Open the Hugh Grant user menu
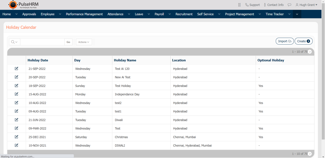The height and width of the screenshot is (158, 325). tap(306, 5)
